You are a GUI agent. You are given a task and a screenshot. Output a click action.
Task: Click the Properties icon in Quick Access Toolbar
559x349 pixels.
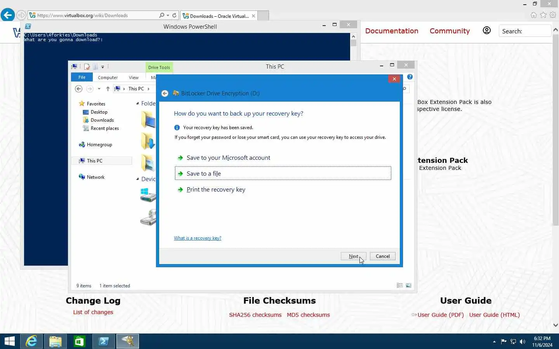pyautogui.click(x=87, y=67)
